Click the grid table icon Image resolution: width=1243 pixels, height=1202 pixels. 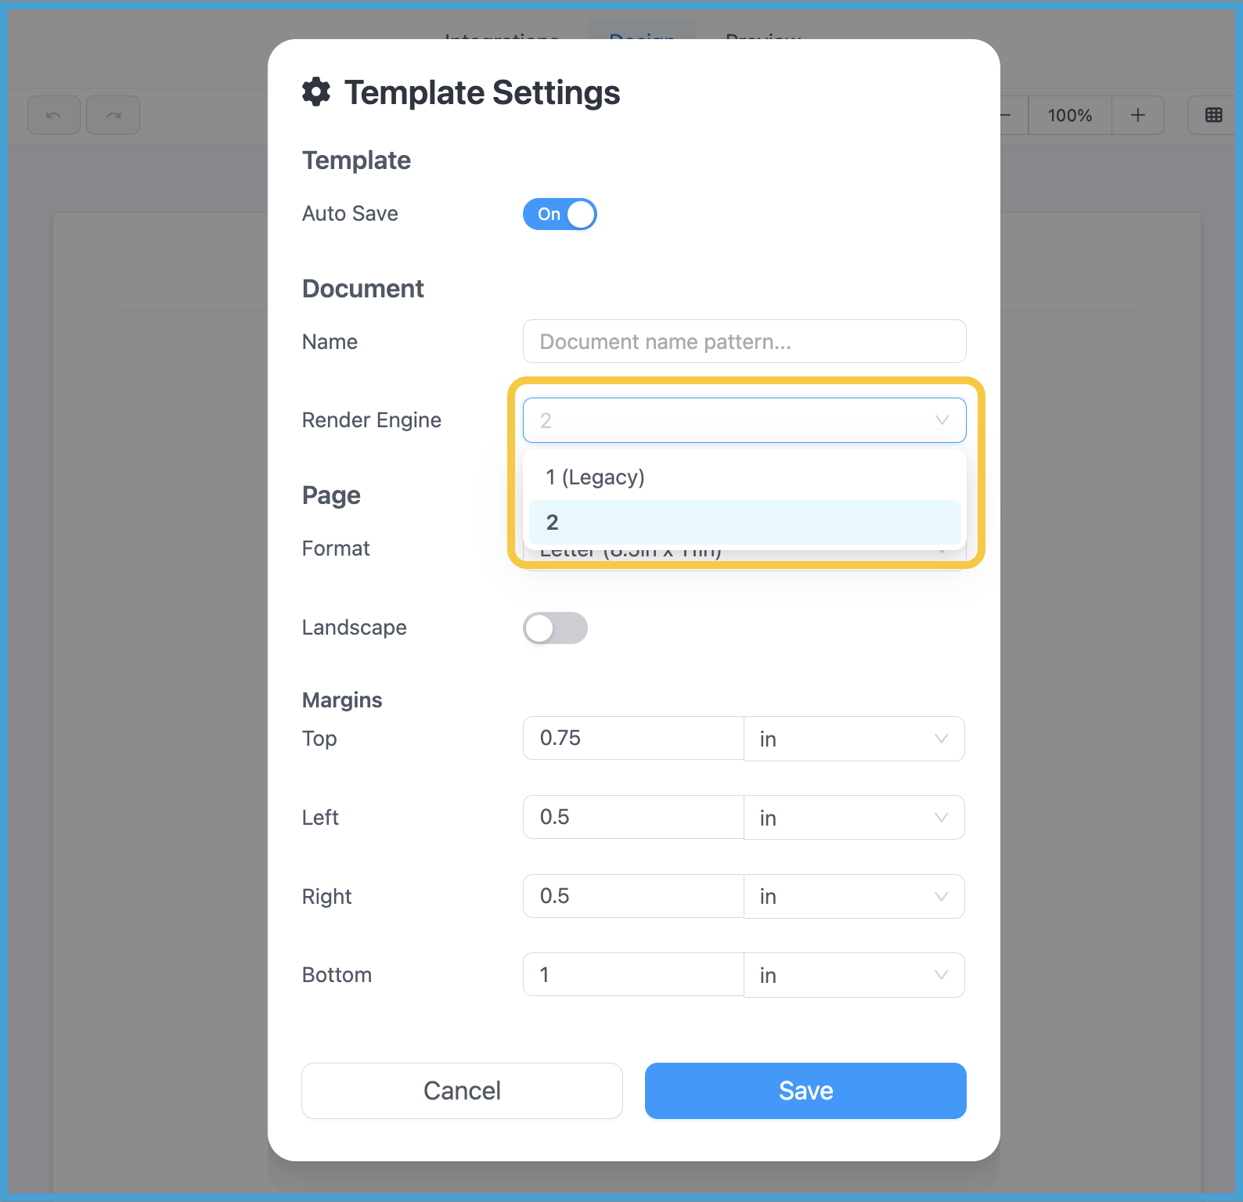click(1213, 115)
